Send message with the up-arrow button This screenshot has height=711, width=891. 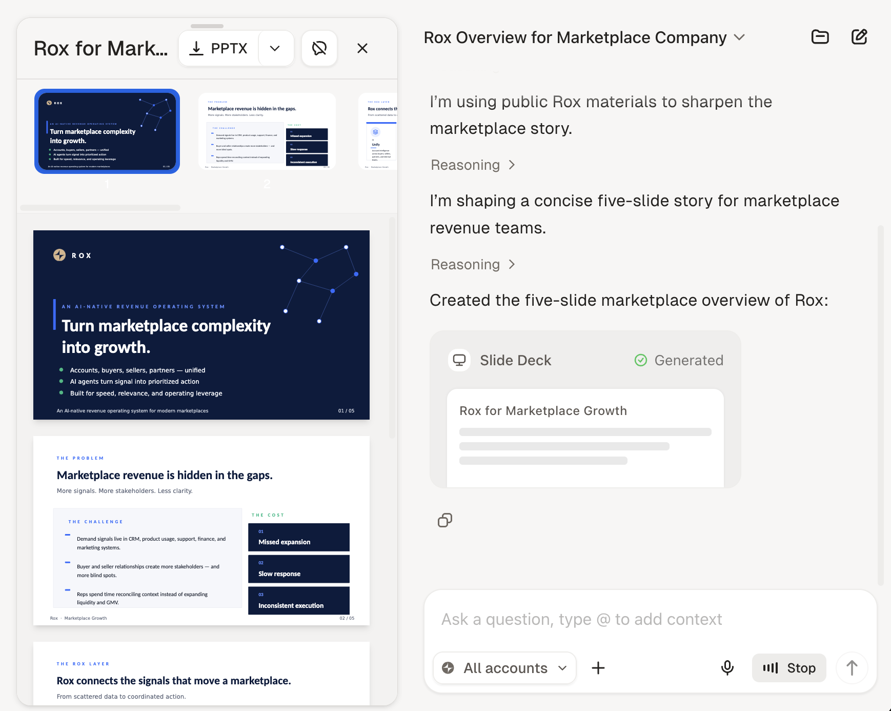click(852, 668)
